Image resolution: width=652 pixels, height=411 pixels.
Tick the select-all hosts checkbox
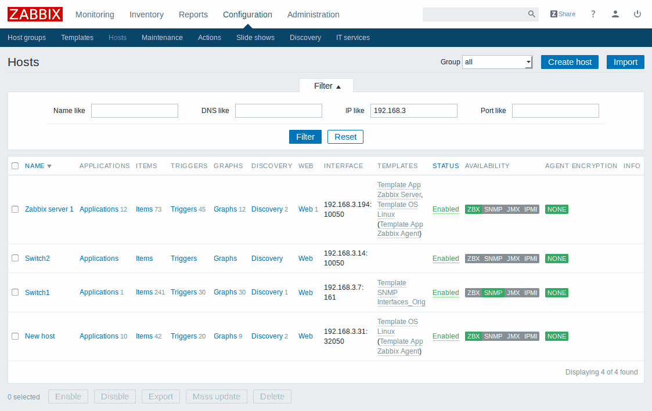(x=15, y=166)
